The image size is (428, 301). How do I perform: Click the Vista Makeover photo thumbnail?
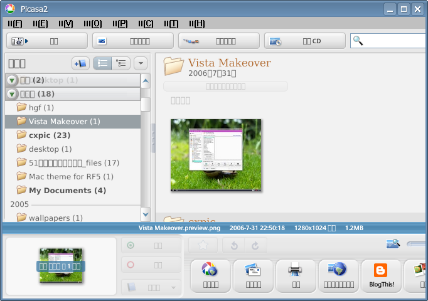point(216,155)
